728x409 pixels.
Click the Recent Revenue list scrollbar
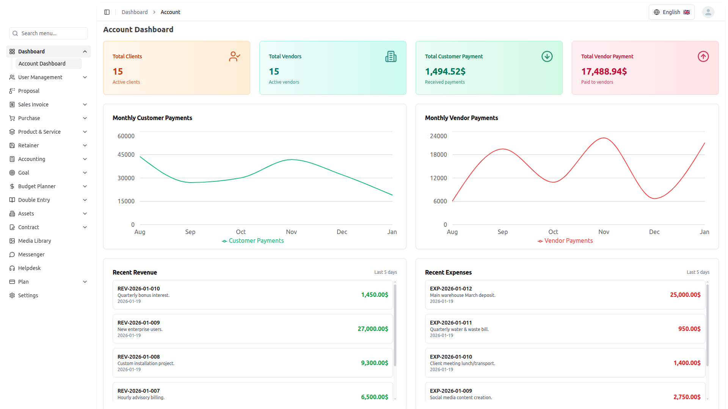395,326
